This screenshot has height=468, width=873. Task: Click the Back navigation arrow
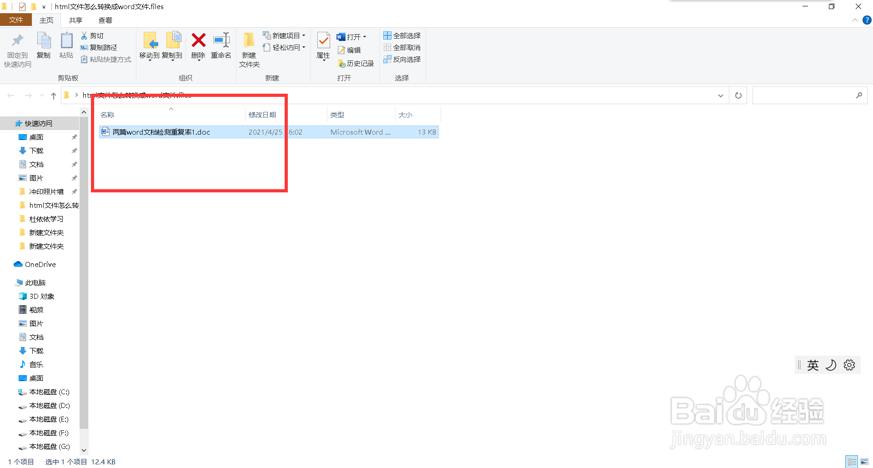[x=11, y=96]
